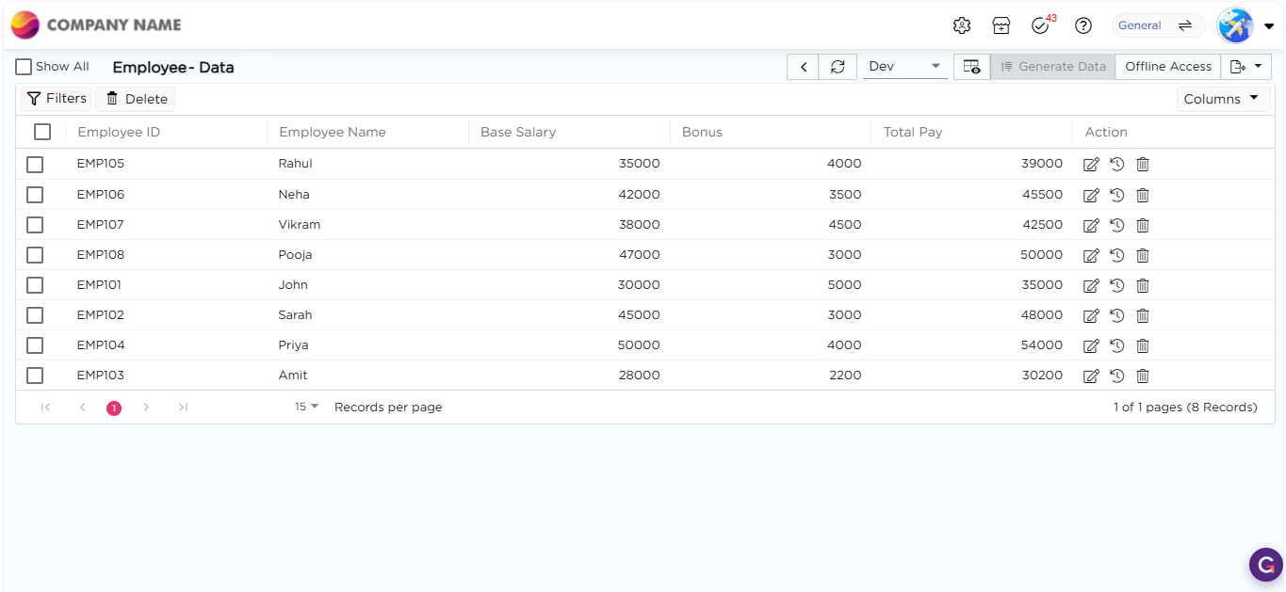
Task: Change the 15 records per page dropdown
Action: coord(306,407)
